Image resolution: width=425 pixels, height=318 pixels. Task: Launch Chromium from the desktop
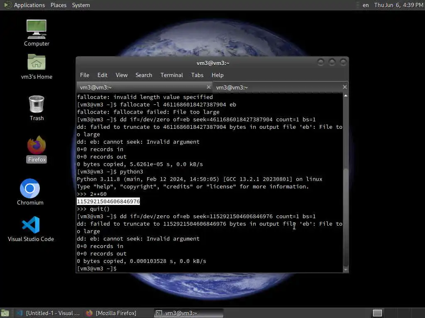pyautogui.click(x=30, y=192)
